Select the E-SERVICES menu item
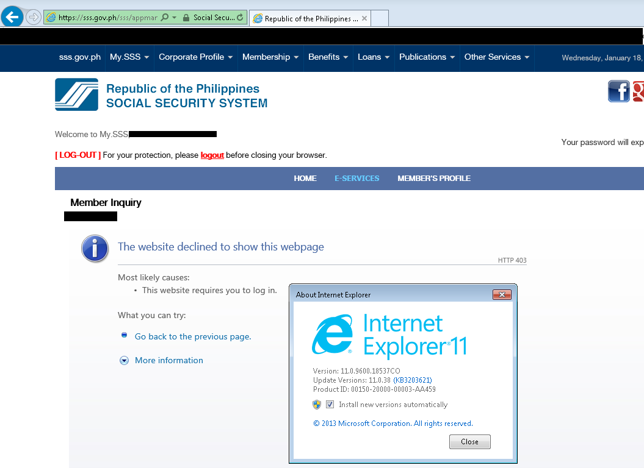Viewport: 644px width, 468px height. tap(356, 179)
